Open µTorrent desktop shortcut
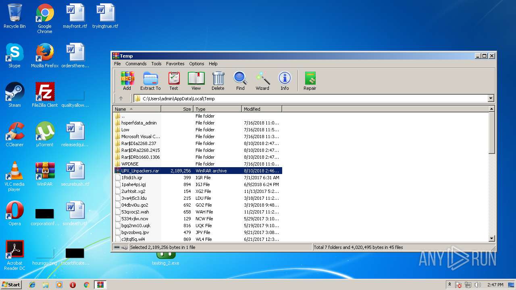 (x=45, y=135)
